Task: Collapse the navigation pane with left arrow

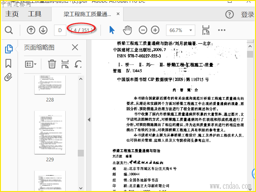Action: 89,120
